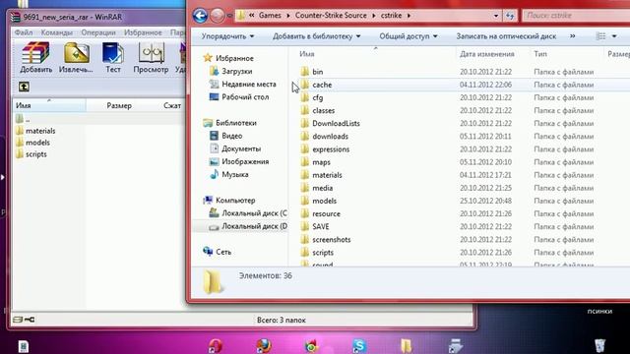
Task: Click Избранное in the navigation pane
Action: (x=228, y=58)
